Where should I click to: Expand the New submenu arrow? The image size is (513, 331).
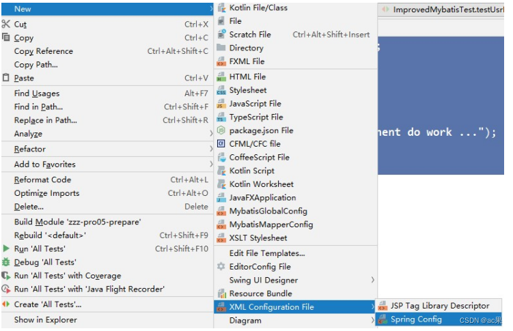click(x=211, y=9)
